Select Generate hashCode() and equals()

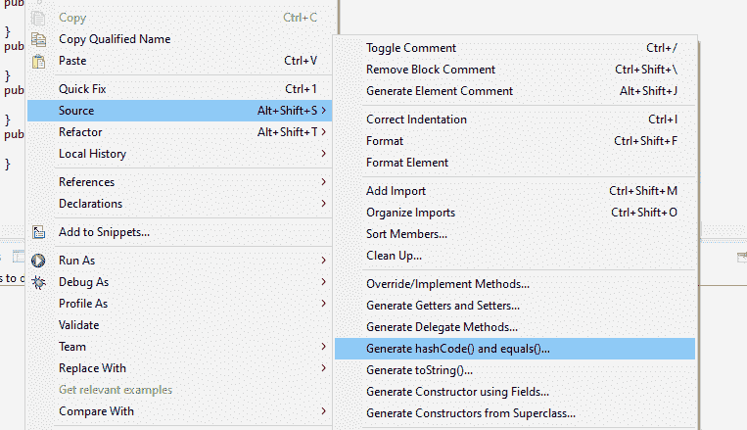click(x=458, y=349)
